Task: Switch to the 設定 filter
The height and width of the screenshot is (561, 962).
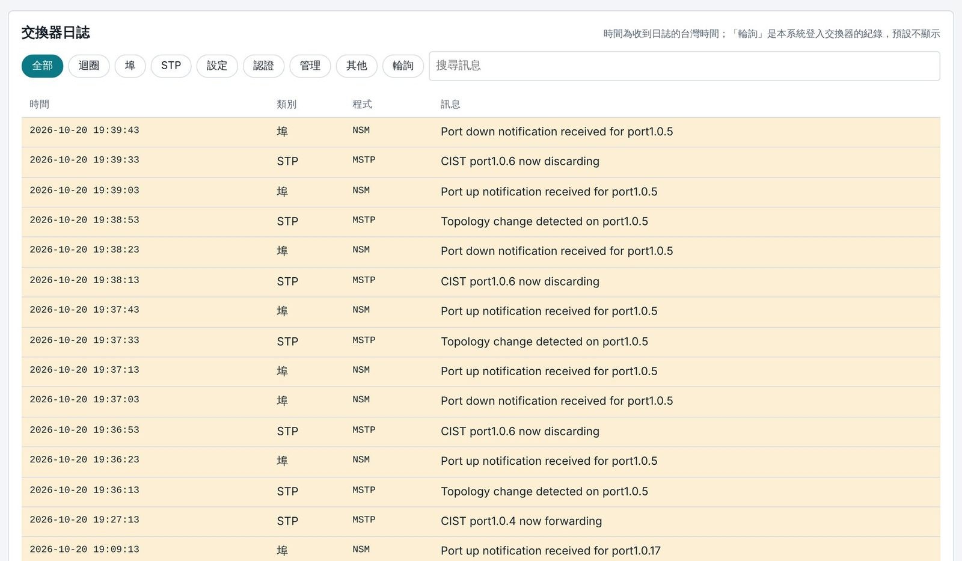Action: click(x=217, y=66)
